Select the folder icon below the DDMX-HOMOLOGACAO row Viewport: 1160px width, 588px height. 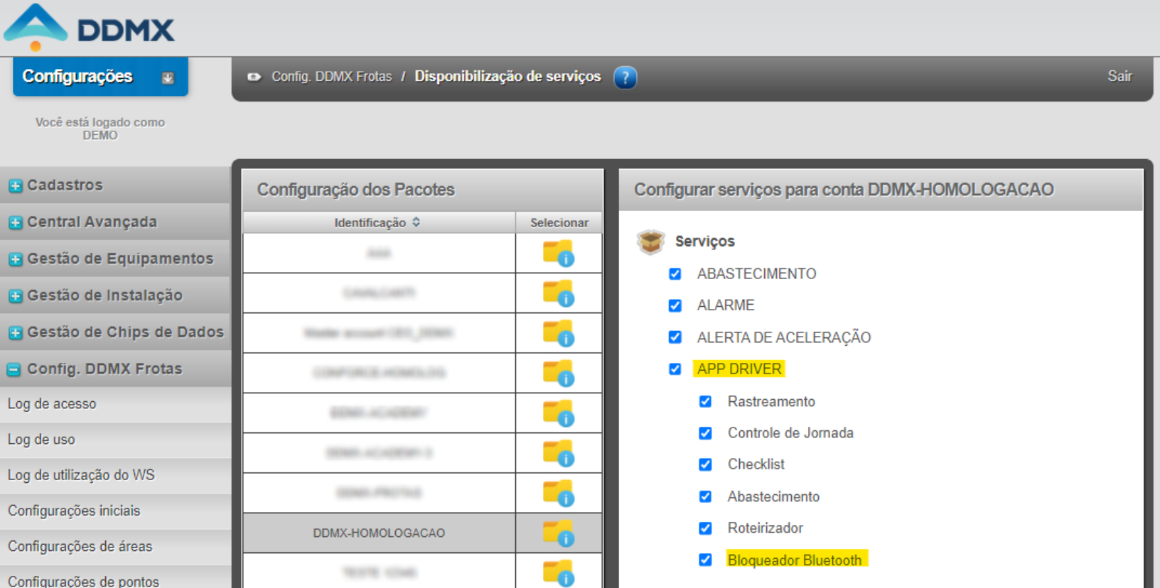pyautogui.click(x=559, y=574)
